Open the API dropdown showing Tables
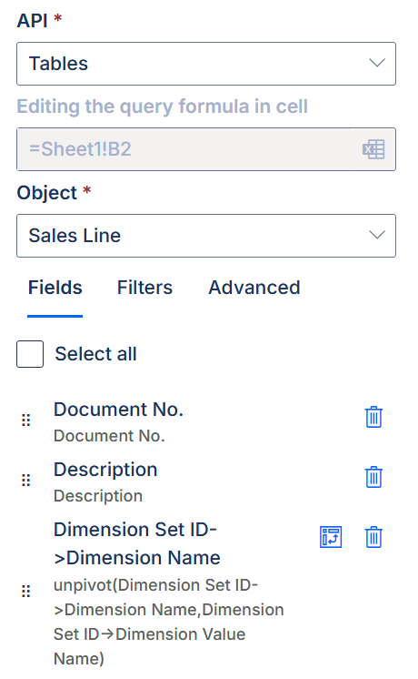 pos(206,64)
